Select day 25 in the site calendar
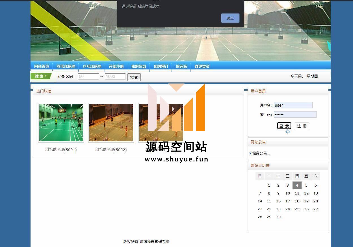The image size is (353, 247). point(297,209)
